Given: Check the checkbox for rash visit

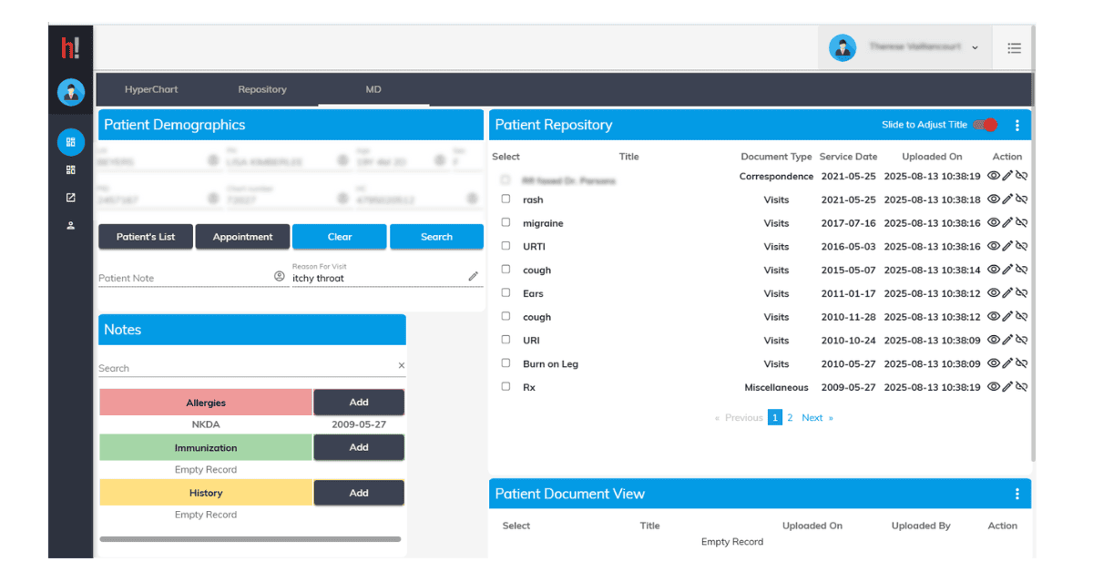Looking at the screenshot, I should 506,199.
